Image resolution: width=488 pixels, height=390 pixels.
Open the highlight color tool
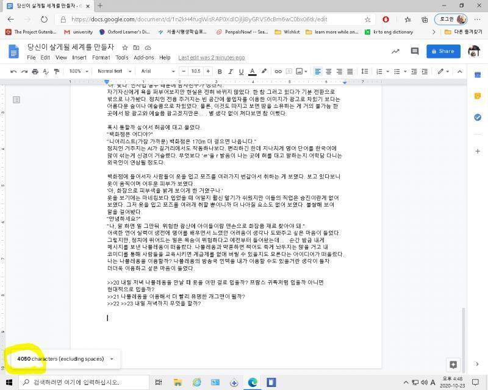(264, 71)
